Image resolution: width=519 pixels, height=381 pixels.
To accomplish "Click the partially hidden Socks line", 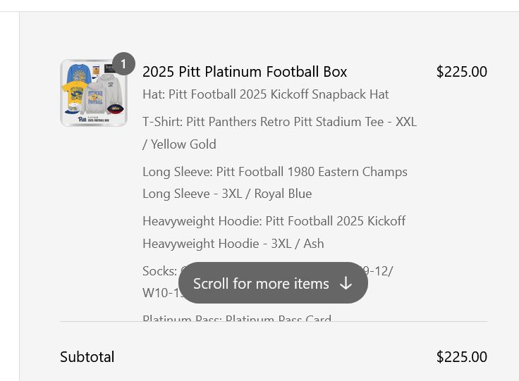I will pos(267,282).
